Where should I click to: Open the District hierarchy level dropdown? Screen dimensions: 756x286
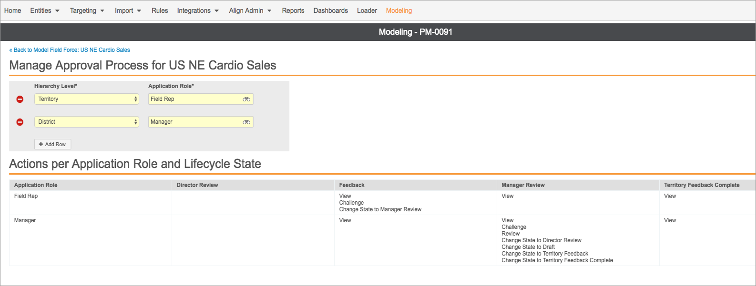(x=86, y=122)
